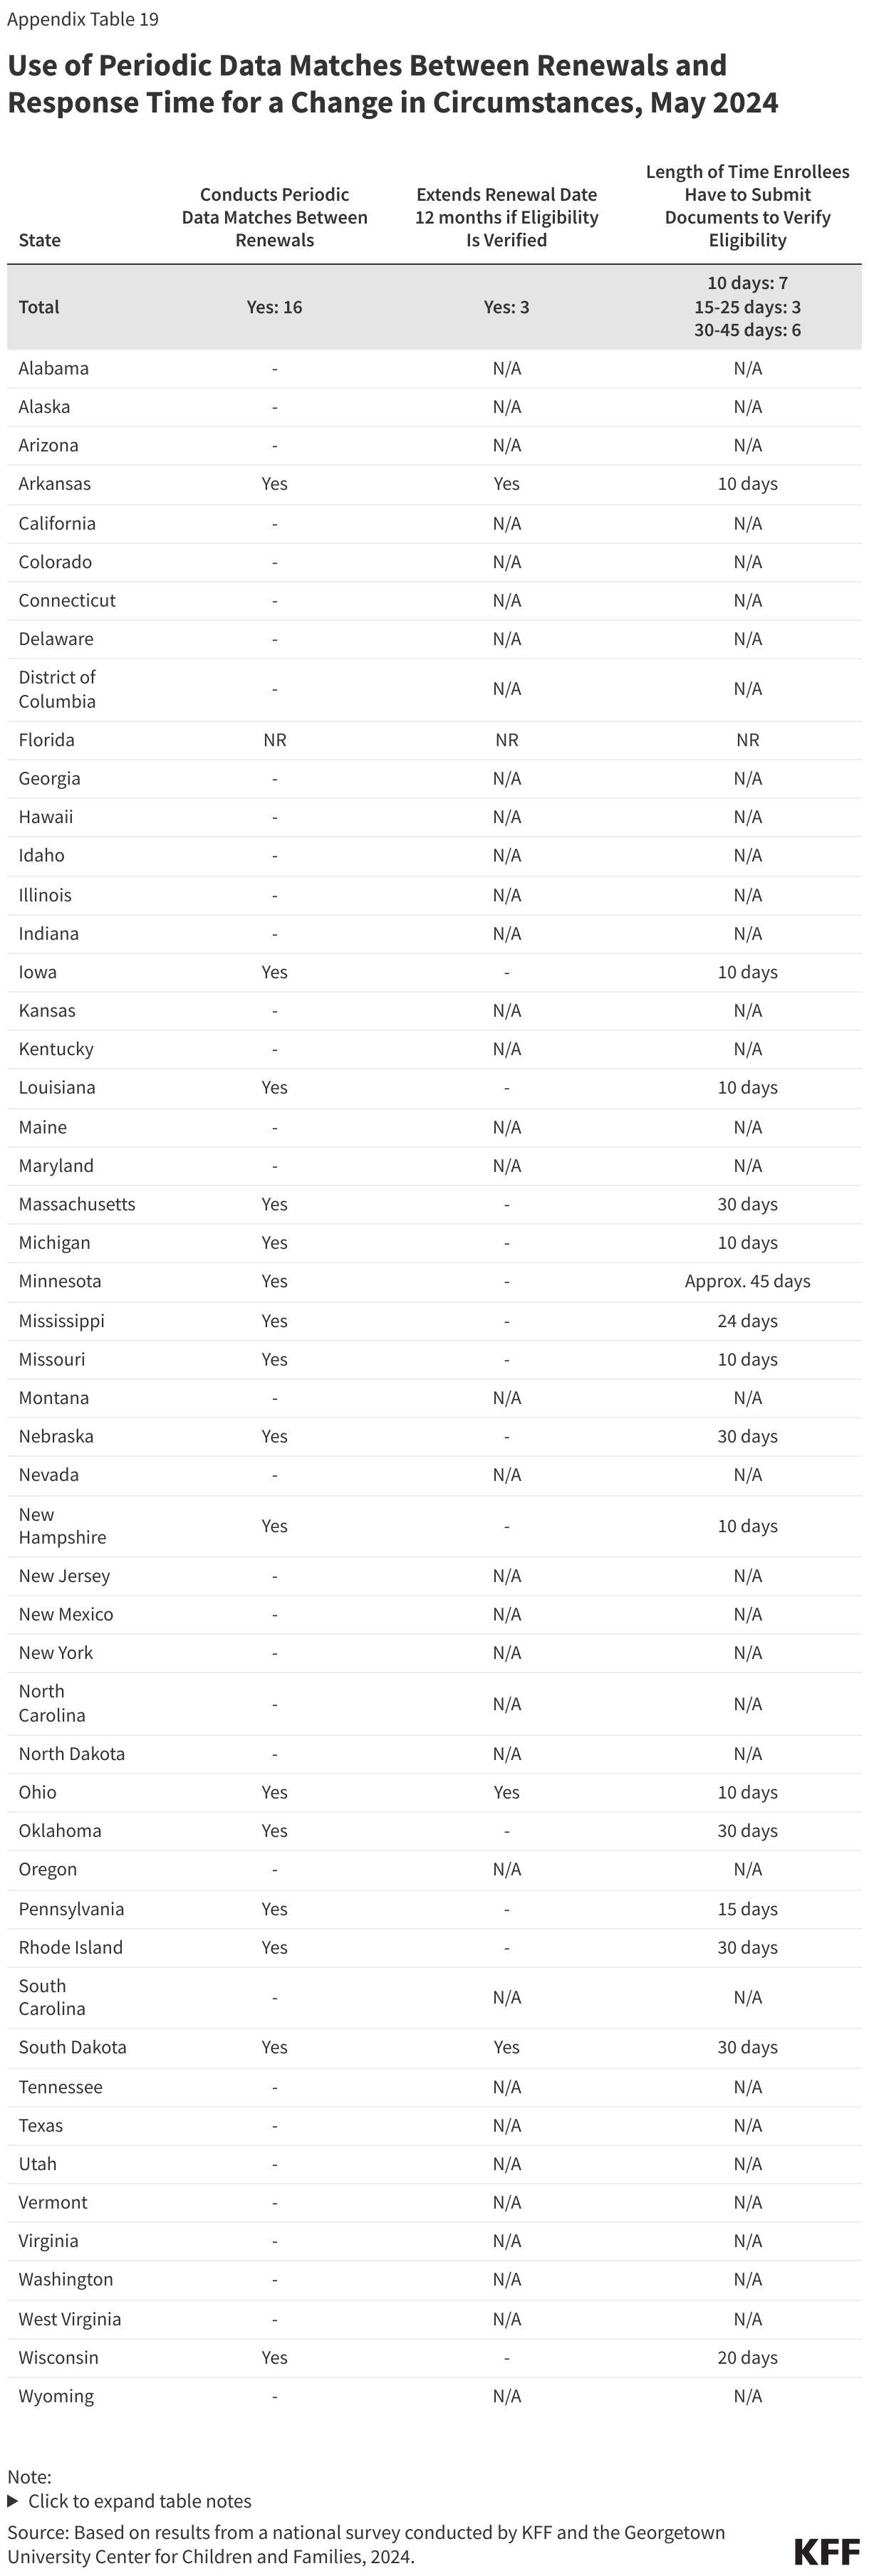The image size is (869, 2576).
Task: Select Minnesota's Approx. 45 days cell
Action: (x=748, y=1281)
